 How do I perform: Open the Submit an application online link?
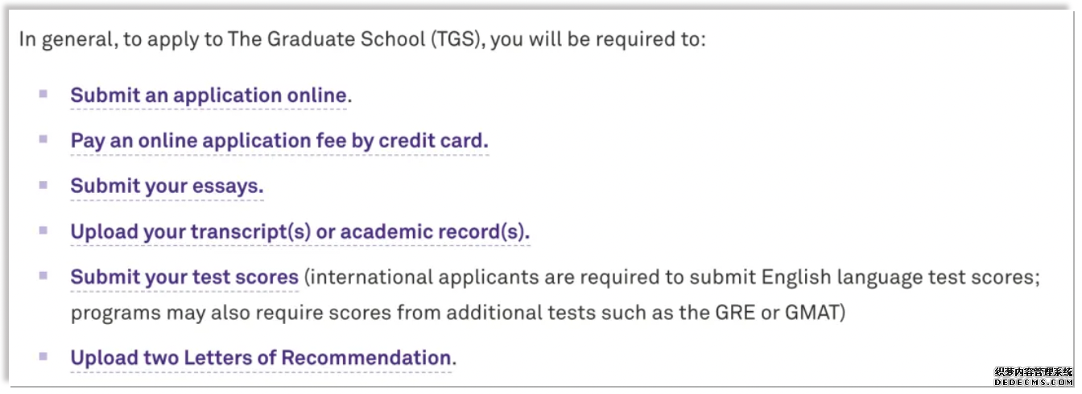[209, 96]
